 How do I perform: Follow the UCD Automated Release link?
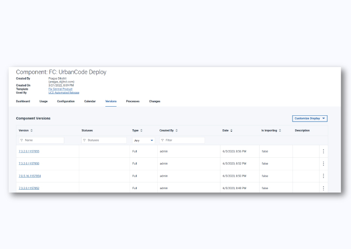(x=63, y=92)
